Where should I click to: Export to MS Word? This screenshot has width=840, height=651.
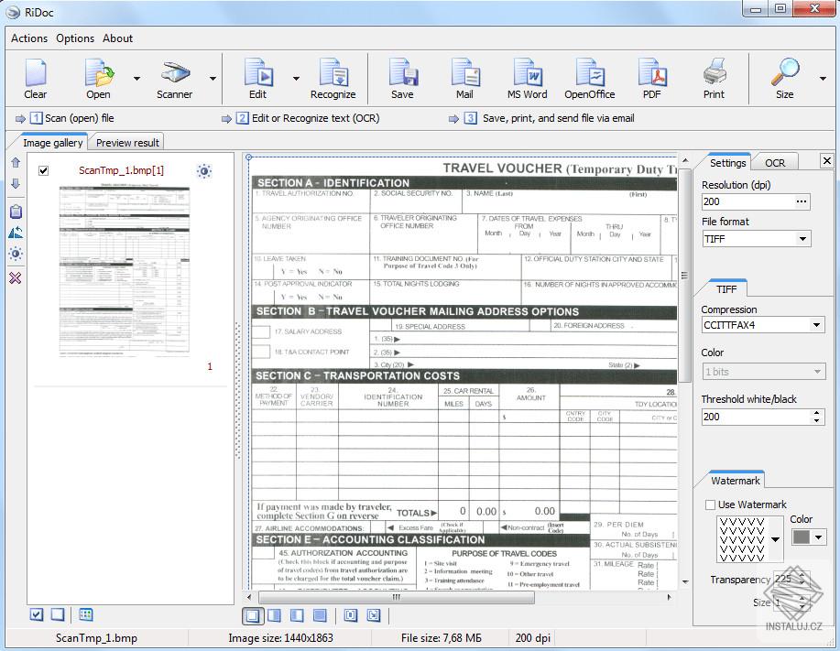pos(527,79)
